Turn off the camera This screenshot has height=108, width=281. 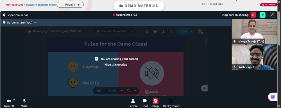point(9,103)
